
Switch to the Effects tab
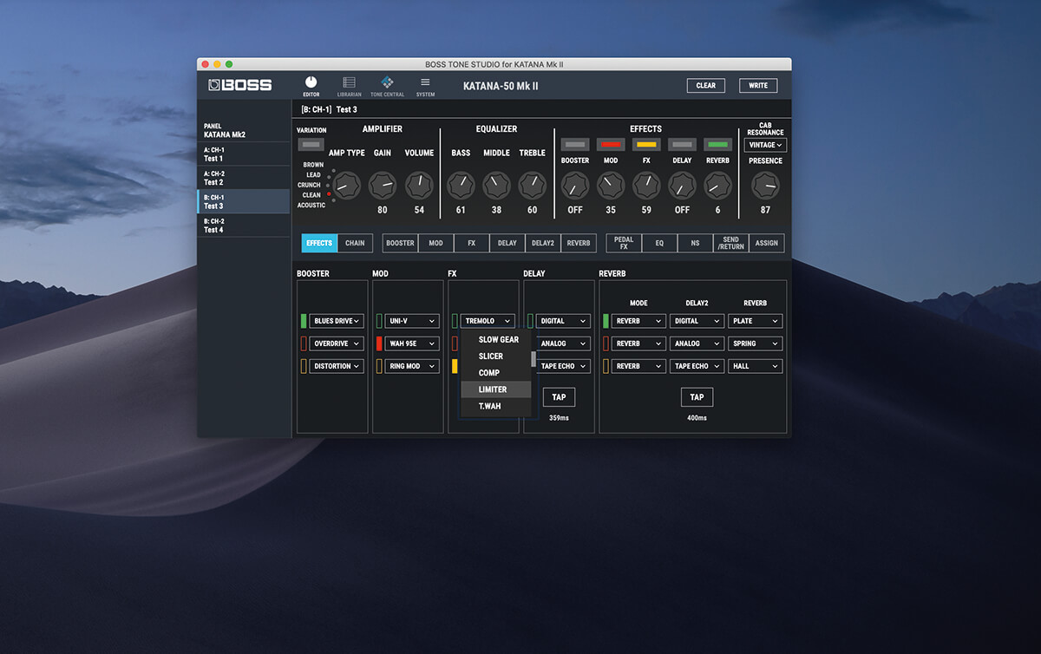click(x=319, y=243)
